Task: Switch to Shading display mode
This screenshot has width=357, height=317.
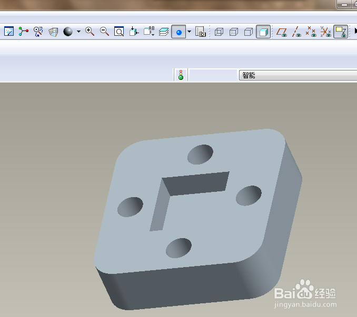Action: coord(263,32)
